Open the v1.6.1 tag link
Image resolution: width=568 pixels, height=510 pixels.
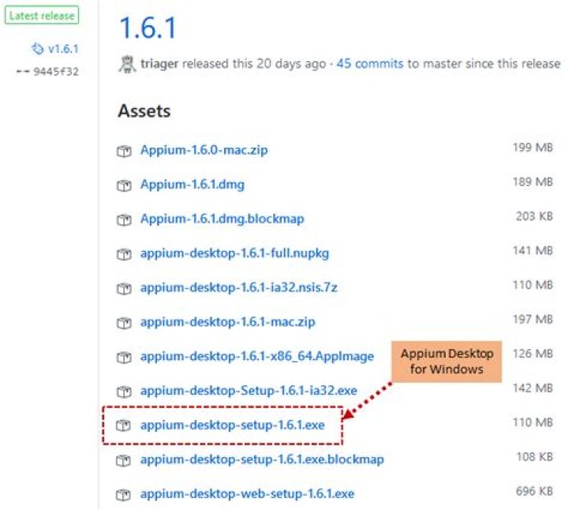click(63, 49)
